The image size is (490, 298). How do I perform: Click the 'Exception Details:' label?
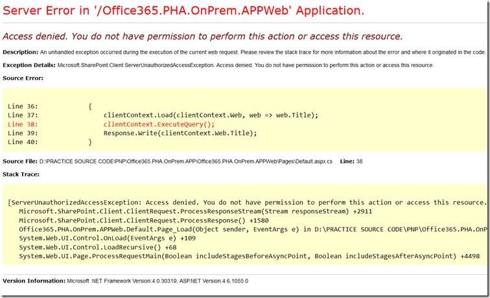click(x=29, y=65)
